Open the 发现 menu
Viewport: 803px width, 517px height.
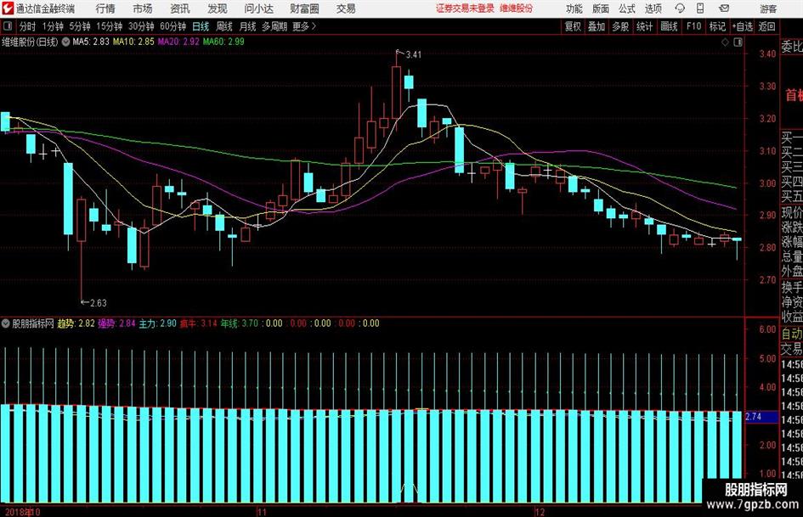[x=218, y=8]
